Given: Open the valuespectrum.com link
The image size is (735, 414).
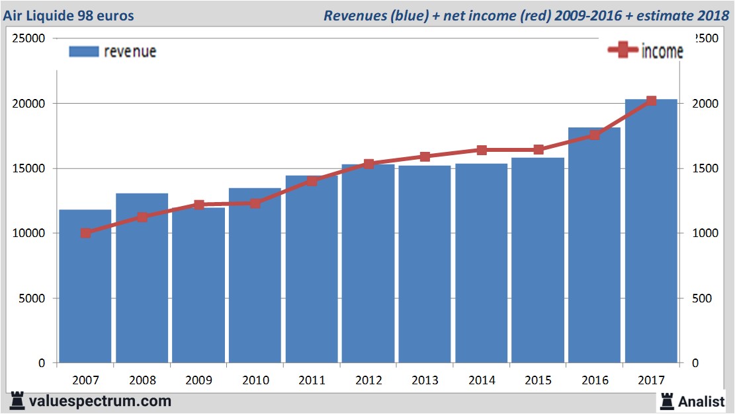Looking at the screenshot, I should click(100, 401).
